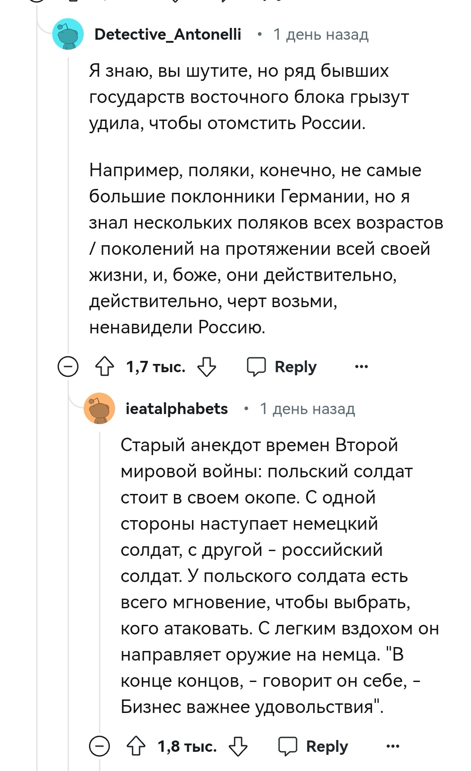Click the 1,8 тыс. vote count
Screen dimensions: 471x771
[187, 746]
